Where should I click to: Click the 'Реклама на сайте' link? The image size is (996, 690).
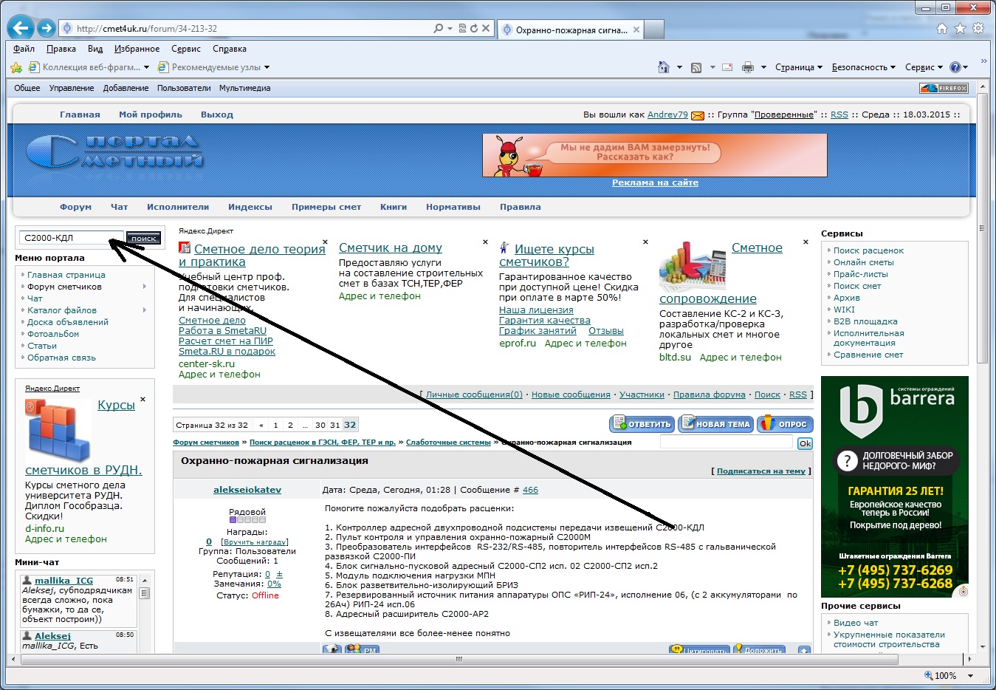click(x=655, y=182)
